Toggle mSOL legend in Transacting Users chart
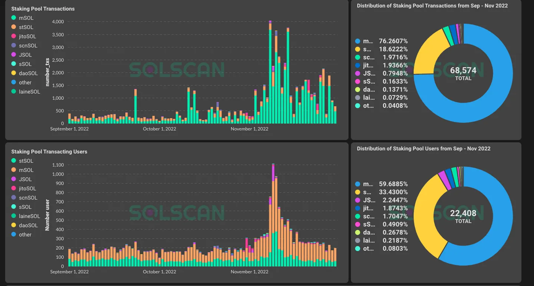This screenshot has height=286, width=534. [x=23, y=170]
